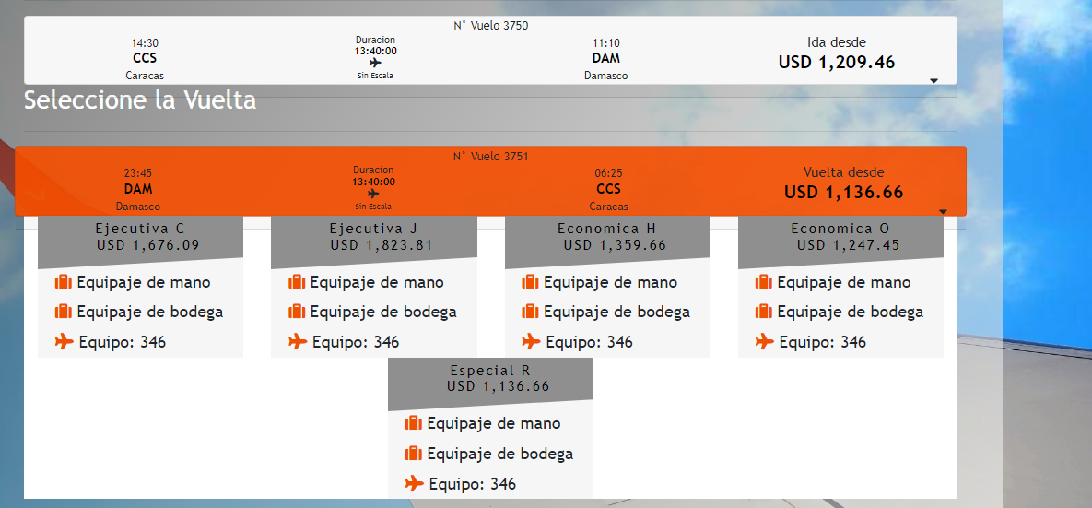Click 'Equipaje de mano' text in Economica O
Screen dimensions: 1092x508
point(843,283)
